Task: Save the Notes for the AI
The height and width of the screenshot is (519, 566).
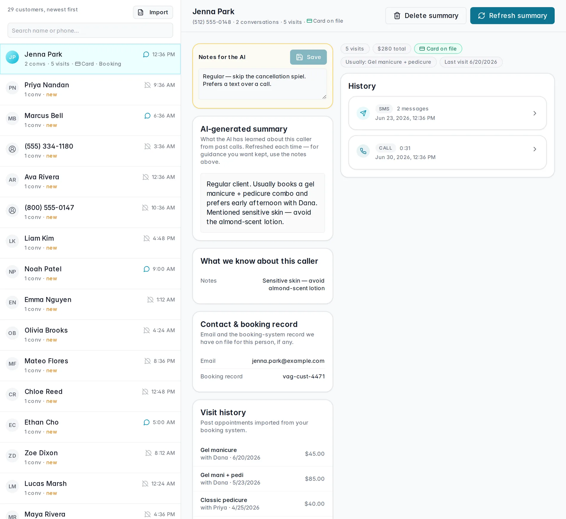Action: click(x=308, y=57)
